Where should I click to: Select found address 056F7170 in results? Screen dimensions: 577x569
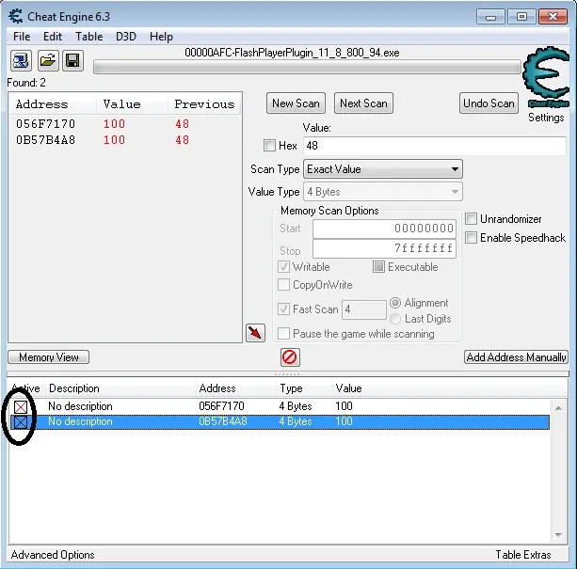pyautogui.click(x=45, y=124)
